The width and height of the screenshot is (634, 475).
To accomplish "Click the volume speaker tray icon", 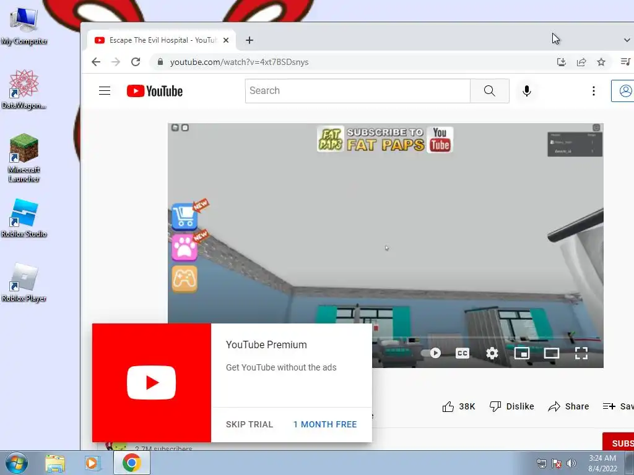I will 571,463.
